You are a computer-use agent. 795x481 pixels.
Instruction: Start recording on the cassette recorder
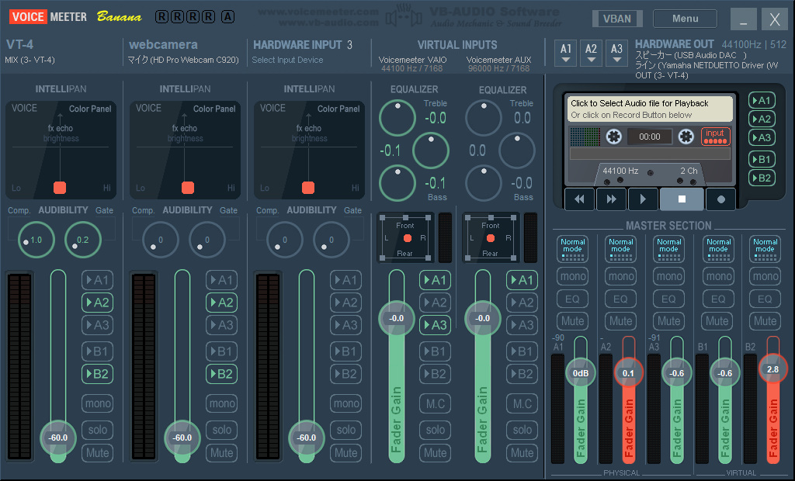point(720,199)
